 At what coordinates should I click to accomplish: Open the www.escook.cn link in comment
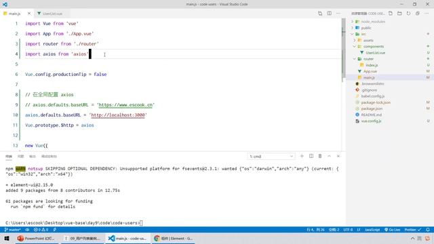click(125, 105)
